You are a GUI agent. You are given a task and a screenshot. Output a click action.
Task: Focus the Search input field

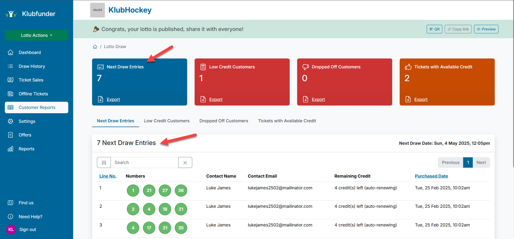click(x=145, y=162)
